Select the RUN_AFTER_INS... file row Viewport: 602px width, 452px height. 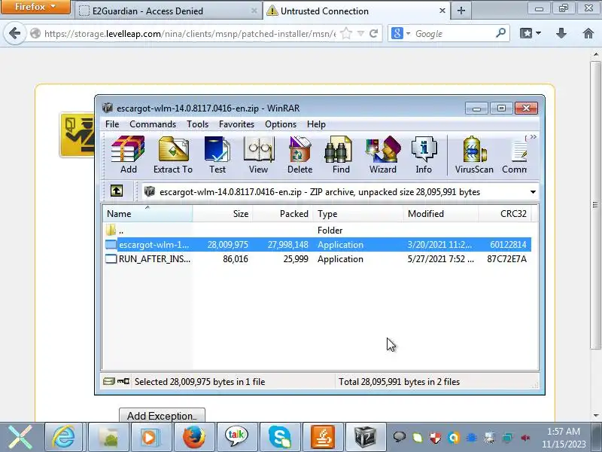(x=317, y=259)
